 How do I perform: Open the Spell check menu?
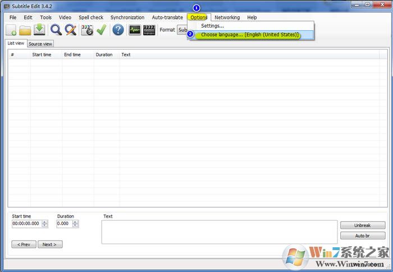91,17
